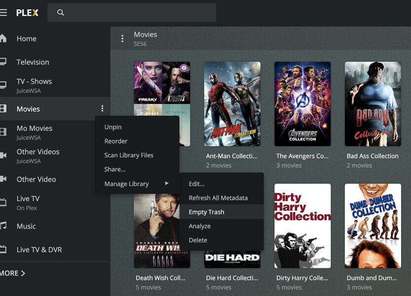Choose Delete in submenu

tap(198, 240)
